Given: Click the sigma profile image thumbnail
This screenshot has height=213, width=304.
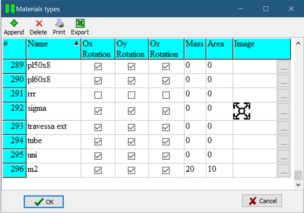Looking at the screenshot, I should (242, 111).
